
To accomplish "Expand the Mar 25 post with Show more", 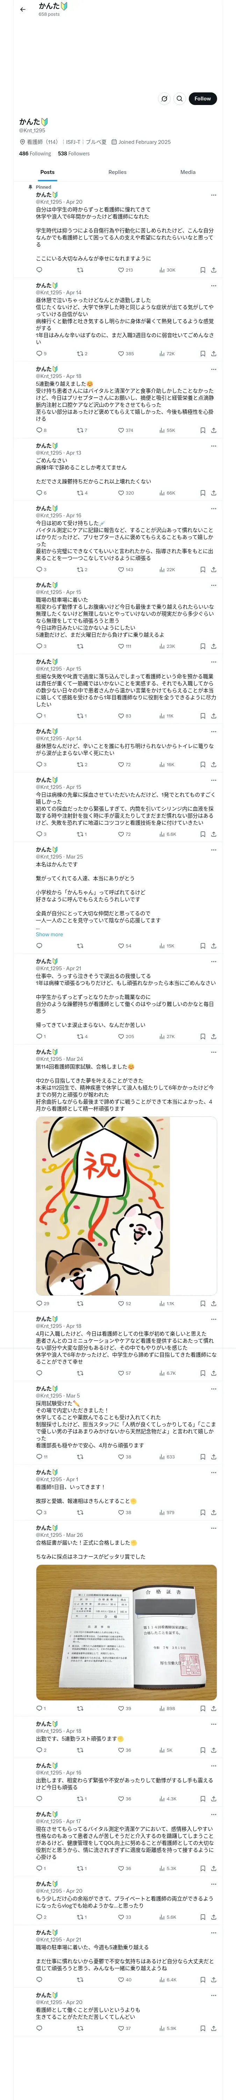I will (x=49, y=934).
